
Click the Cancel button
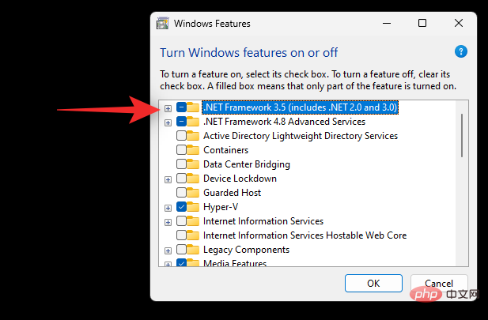[x=438, y=283]
